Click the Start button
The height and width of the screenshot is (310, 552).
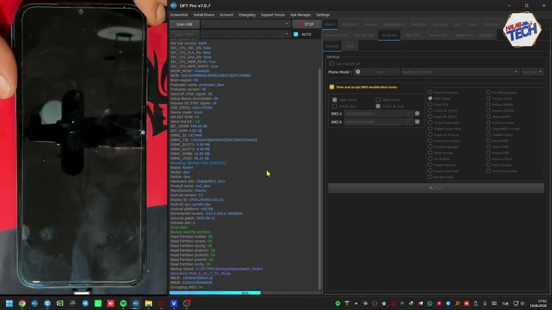tap(436, 188)
